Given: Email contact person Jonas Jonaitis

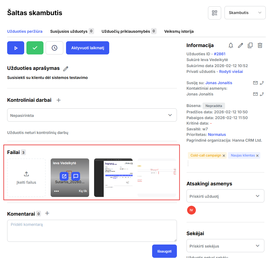Looking at the screenshot, I should click(255, 94).
